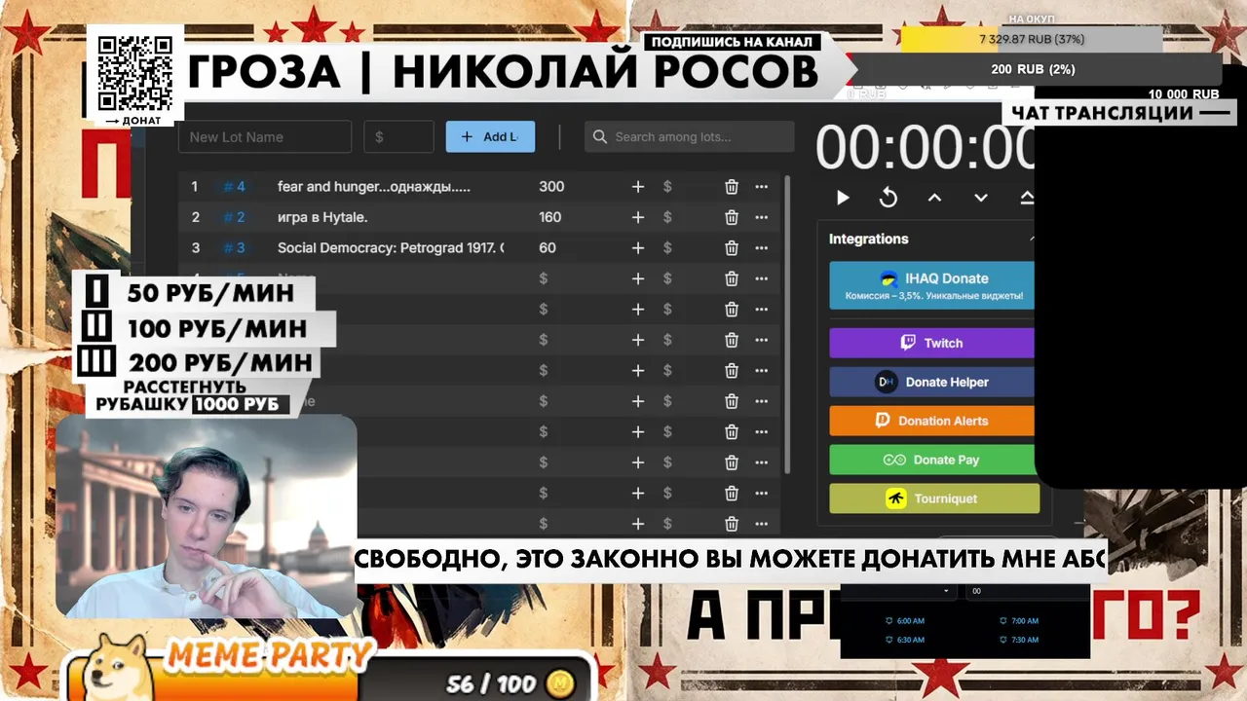Start the auction timer with play button
1247x701 pixels.
coord(843,198)
